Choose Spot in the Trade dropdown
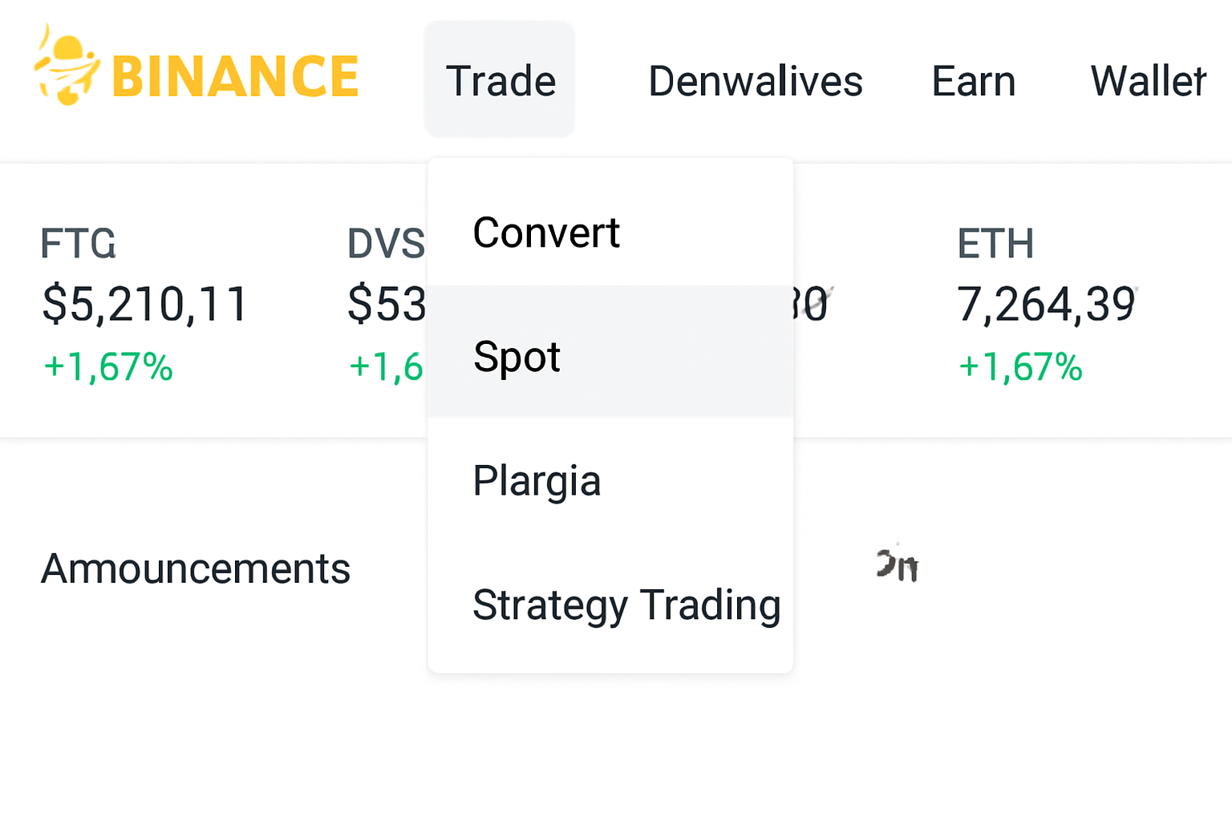This screenshot has width=1232, height=821. [x=517, y=356]
